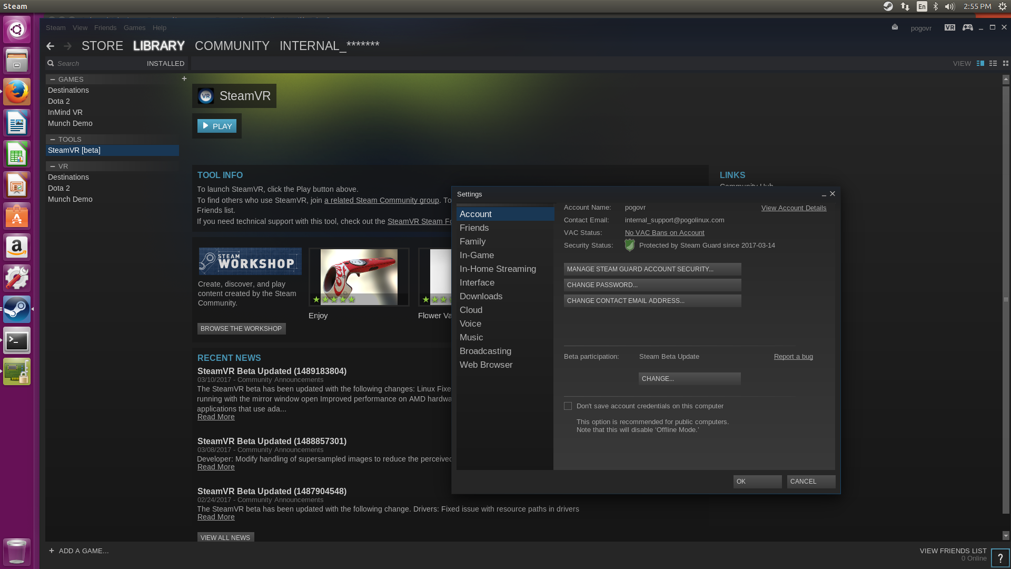Viewport: 1011px width, 569px height.
Task: Open Steam notifications inbox icon
Action: click(895, 27)
